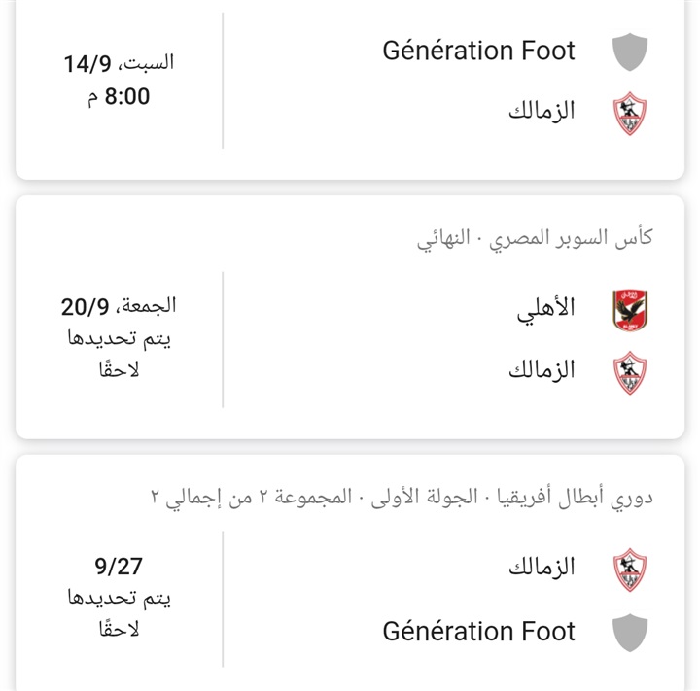This screenshot has height=691, width=700.
Task: Click the كأس السوبر المصري · النهائي header
Action: coord(535,238)
